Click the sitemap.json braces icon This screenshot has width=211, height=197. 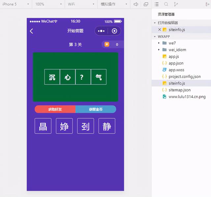165,90
